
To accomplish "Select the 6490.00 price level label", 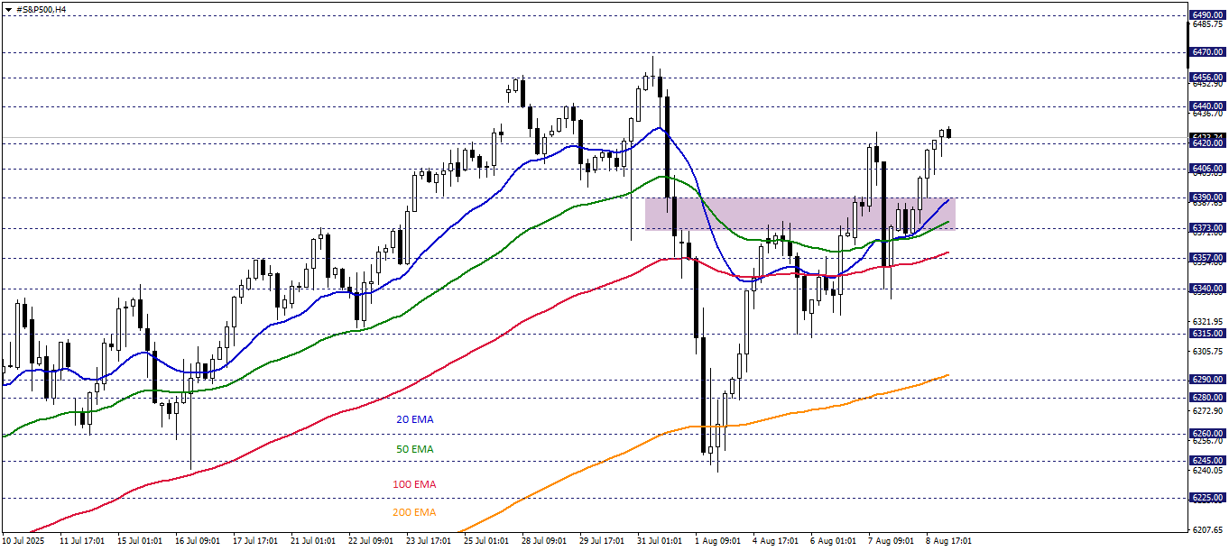I will coord(1207,15).
